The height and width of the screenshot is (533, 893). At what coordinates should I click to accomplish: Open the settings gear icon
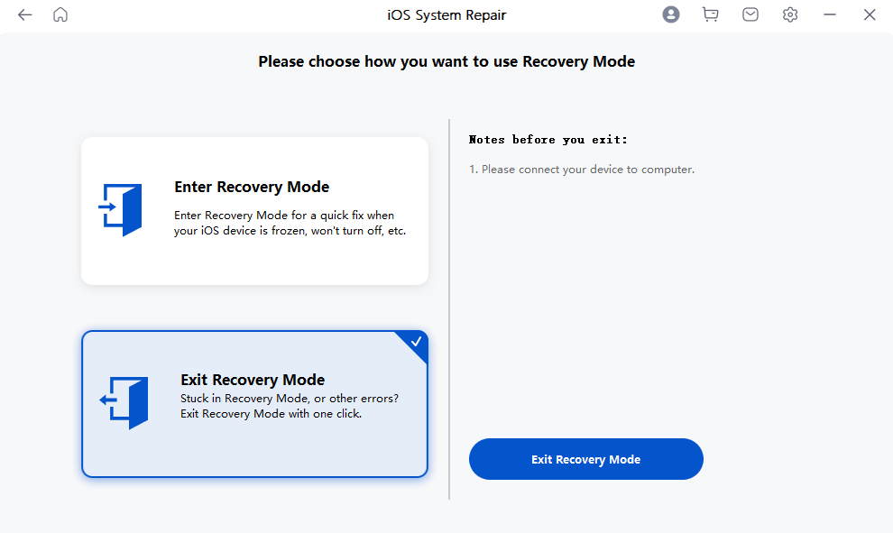(x=790, y=15)
